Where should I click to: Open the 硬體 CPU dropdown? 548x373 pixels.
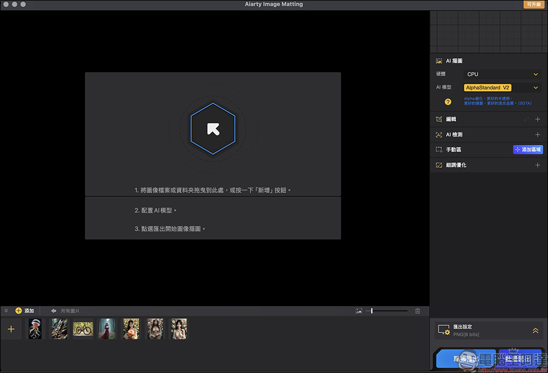[x=502, y=74]
